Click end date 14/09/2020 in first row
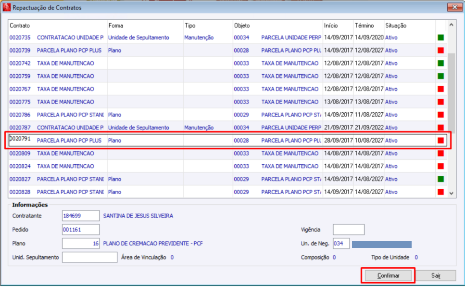This screenshot has height=287, width=465. (x=369, y=38)
